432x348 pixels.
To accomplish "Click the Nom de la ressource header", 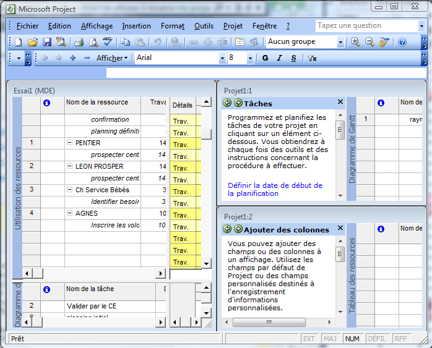I will (103, 105).
